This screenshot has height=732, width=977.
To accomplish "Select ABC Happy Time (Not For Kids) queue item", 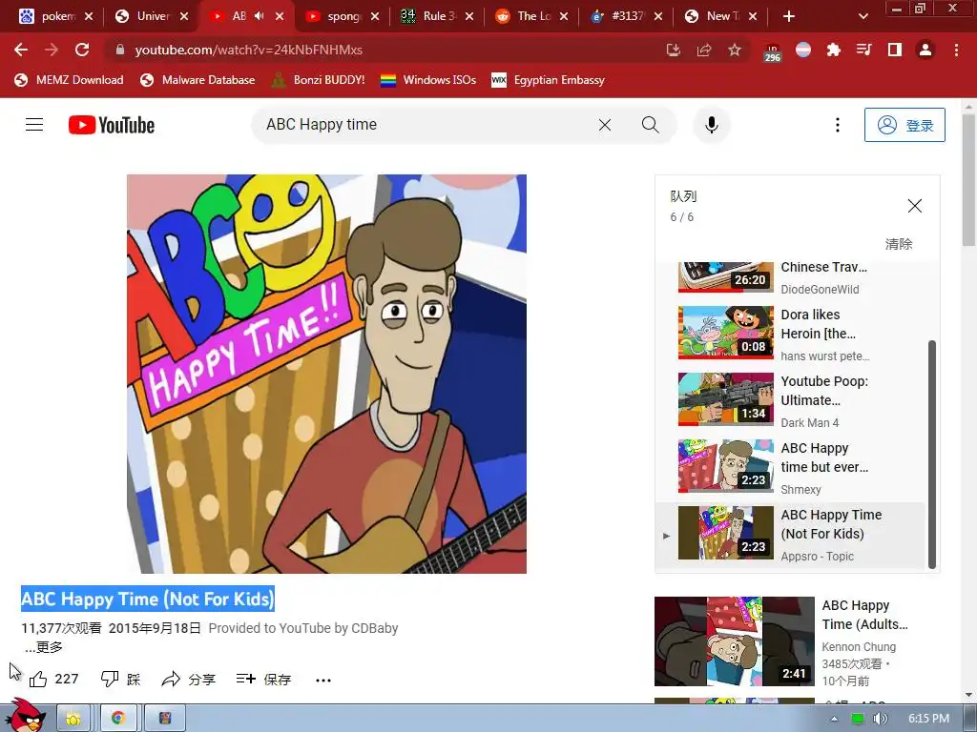I will pyautogui.click(x=790, y=534).
